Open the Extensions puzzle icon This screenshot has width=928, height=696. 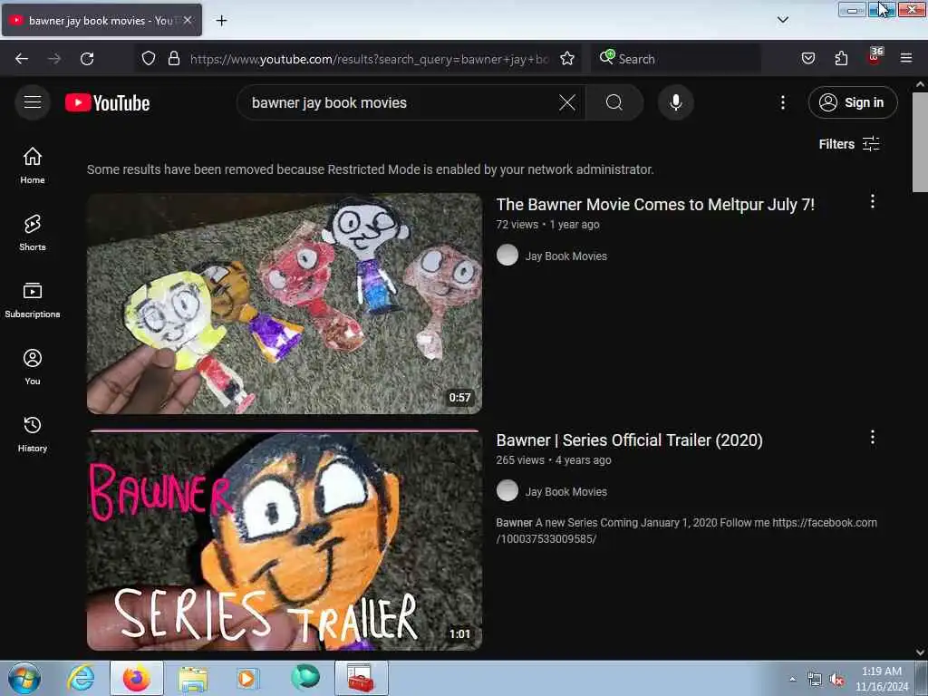pos(841,58)
